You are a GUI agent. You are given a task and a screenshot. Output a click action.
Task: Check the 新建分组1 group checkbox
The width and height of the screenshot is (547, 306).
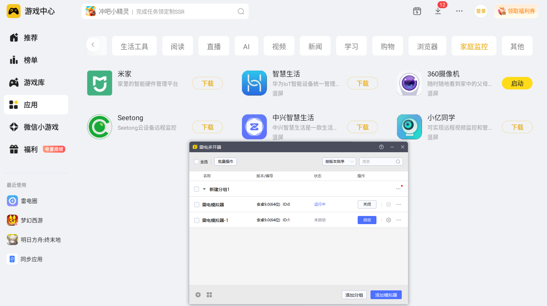(x=196, y=189)
